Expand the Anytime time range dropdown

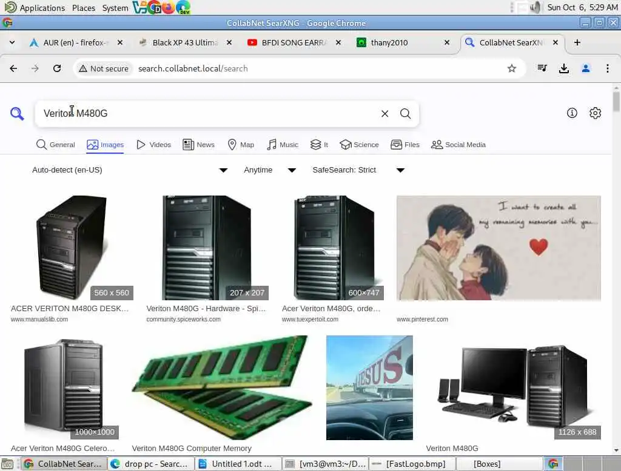point(270,170)
